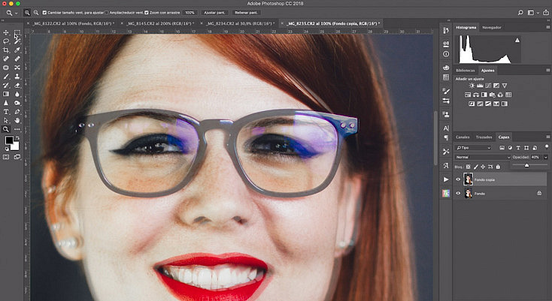
Task: Open the Histograma panel menu
Action: pyautogui.click(x=547, y=27)
